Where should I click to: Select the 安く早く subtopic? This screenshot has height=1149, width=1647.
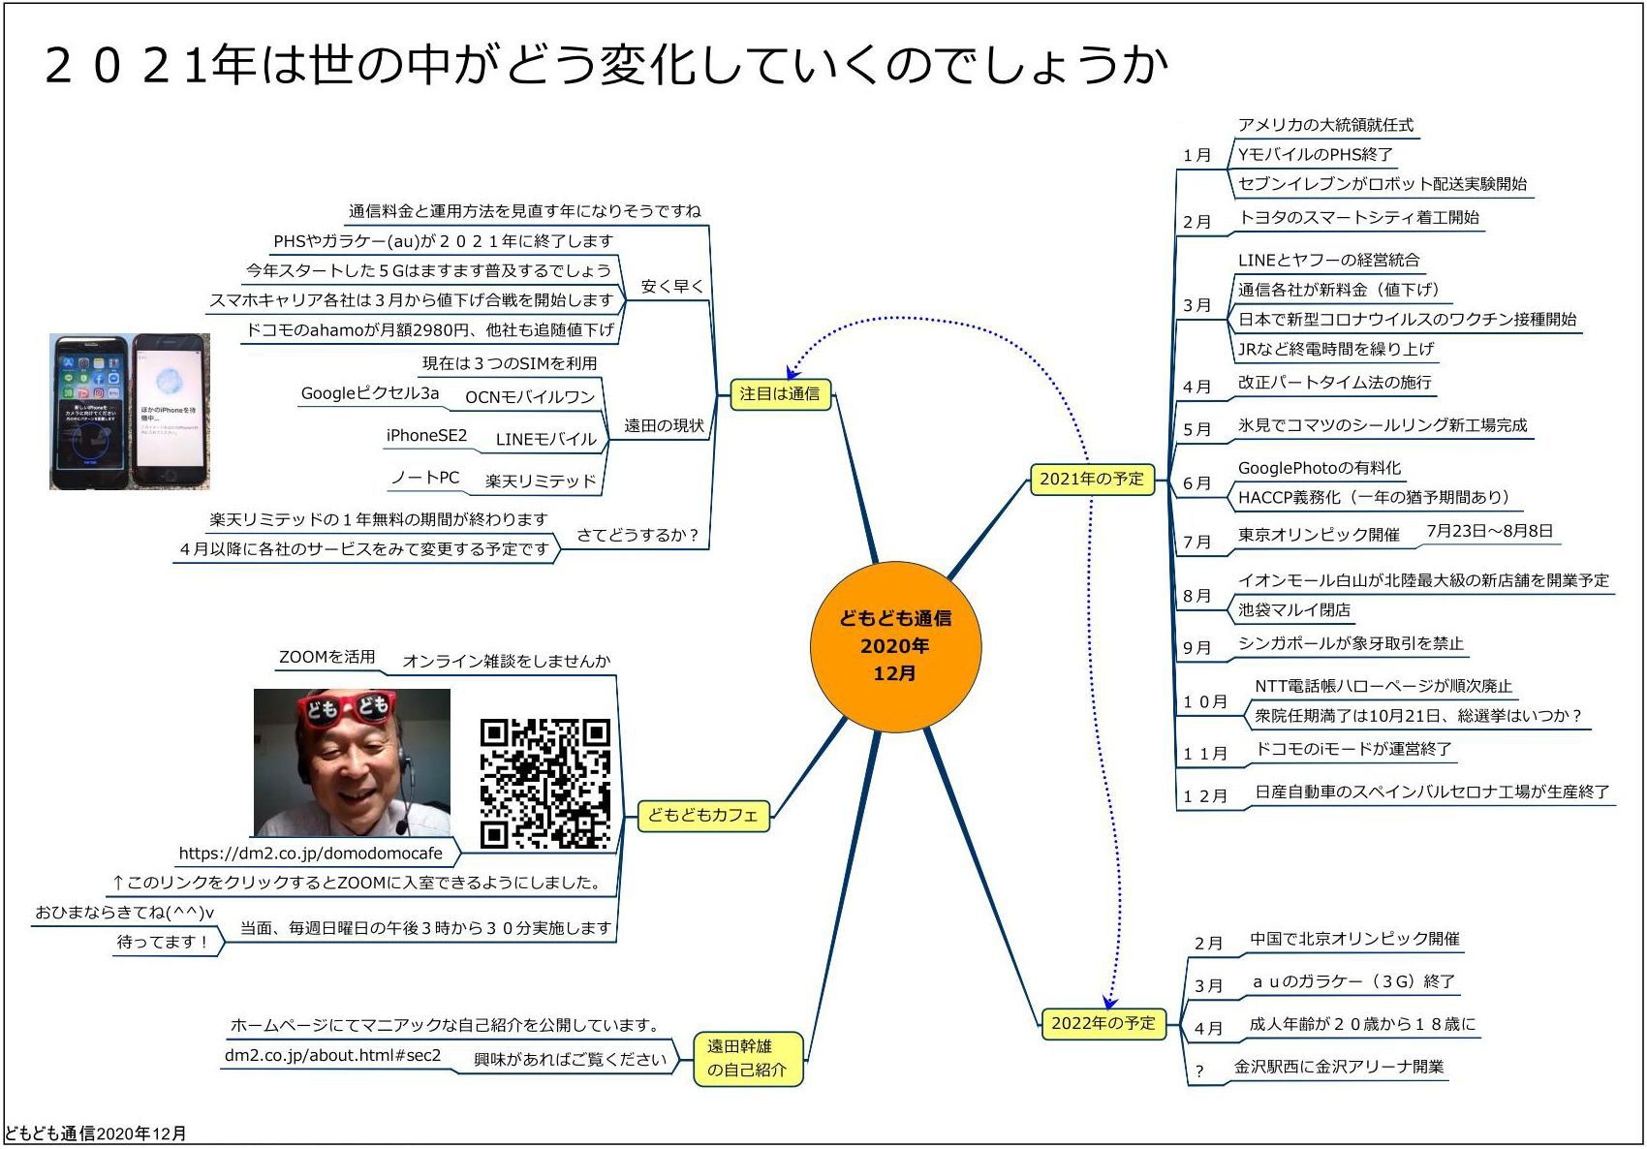tap(672, 287)
